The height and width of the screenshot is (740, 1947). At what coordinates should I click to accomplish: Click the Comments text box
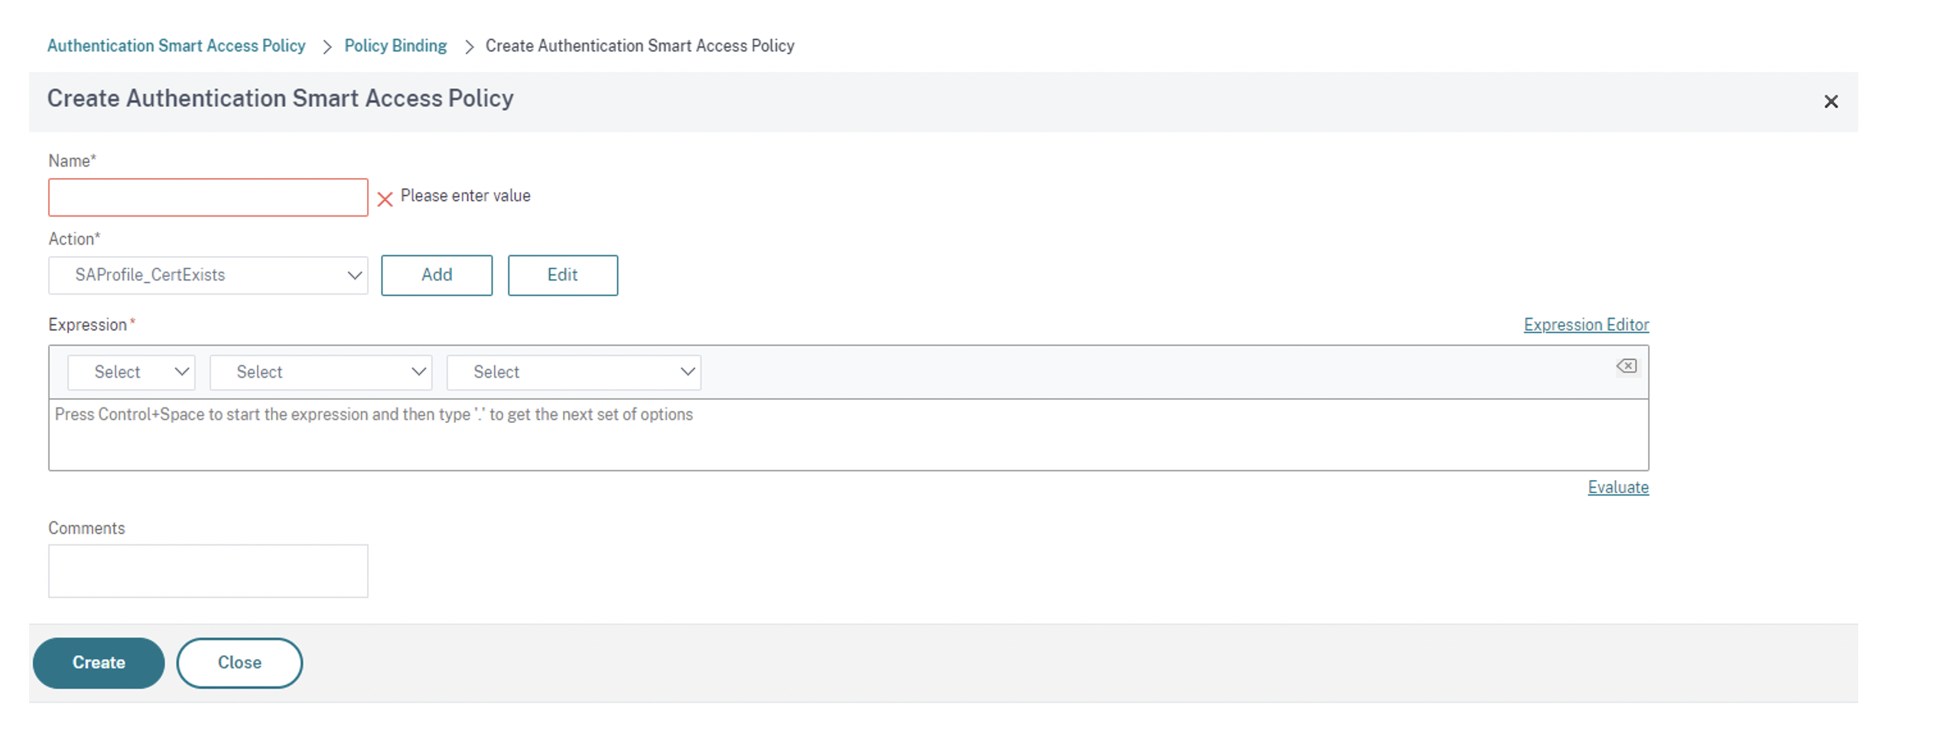point(208,571)
